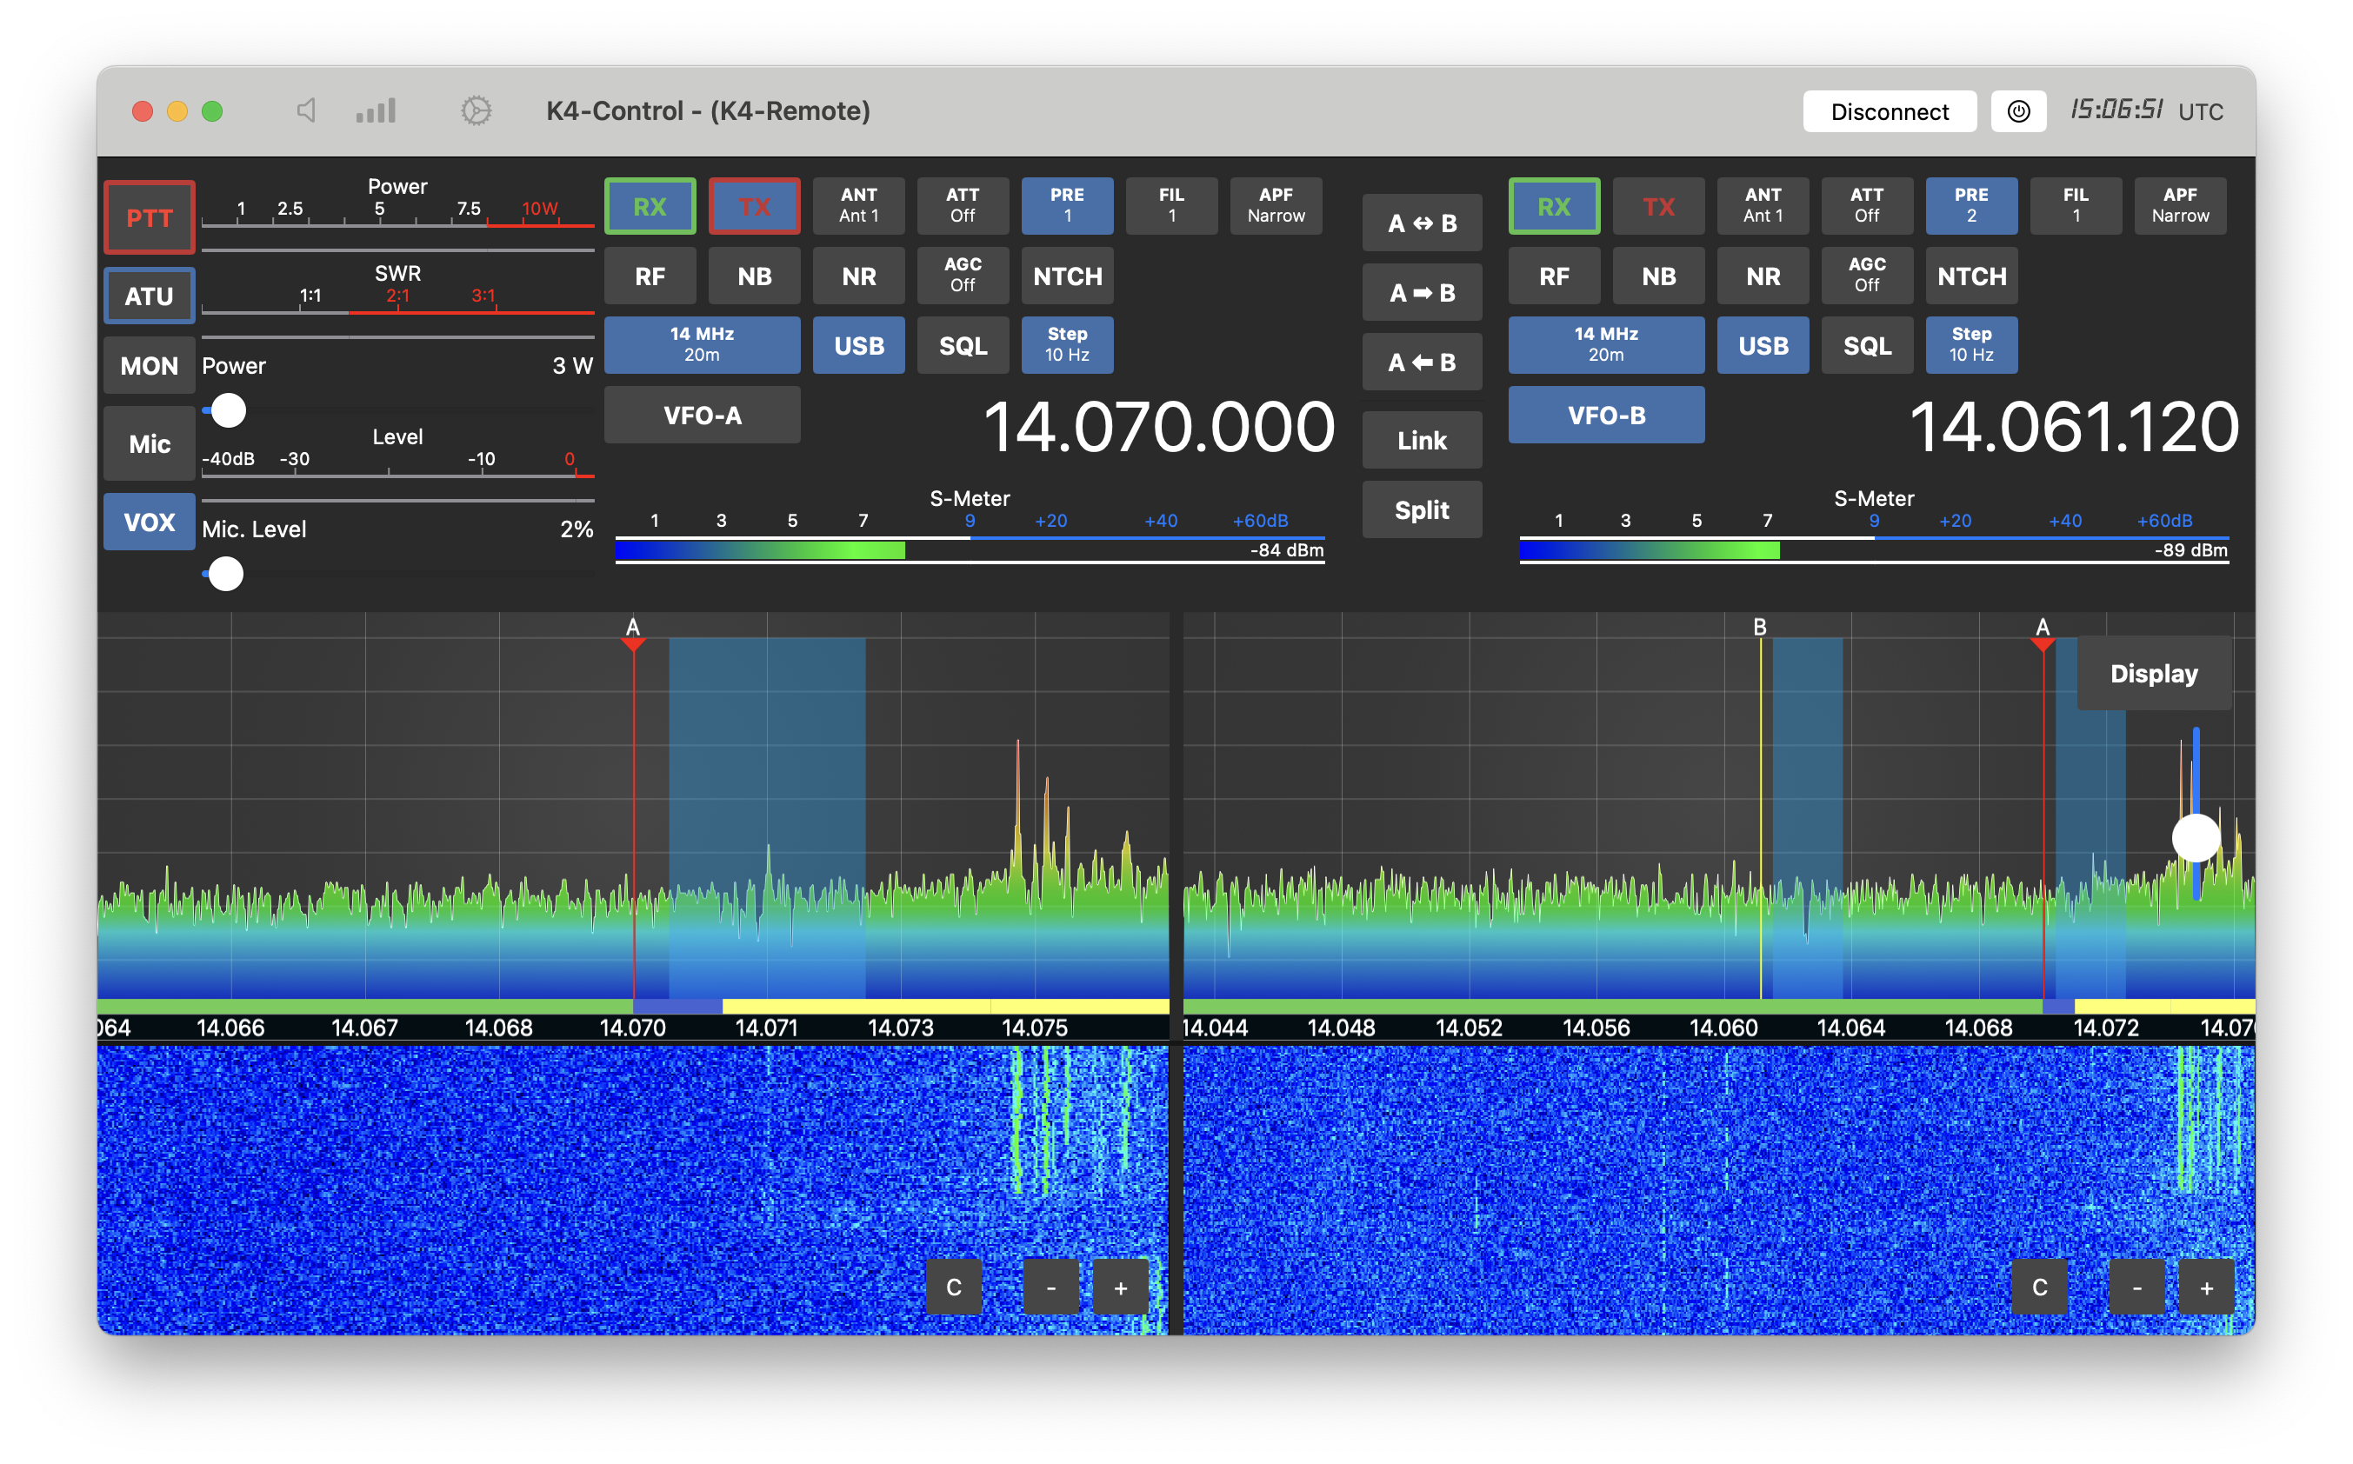Open VFO-B FIL 1 filter selector

pyautogui.click(x=2076, y=206)
